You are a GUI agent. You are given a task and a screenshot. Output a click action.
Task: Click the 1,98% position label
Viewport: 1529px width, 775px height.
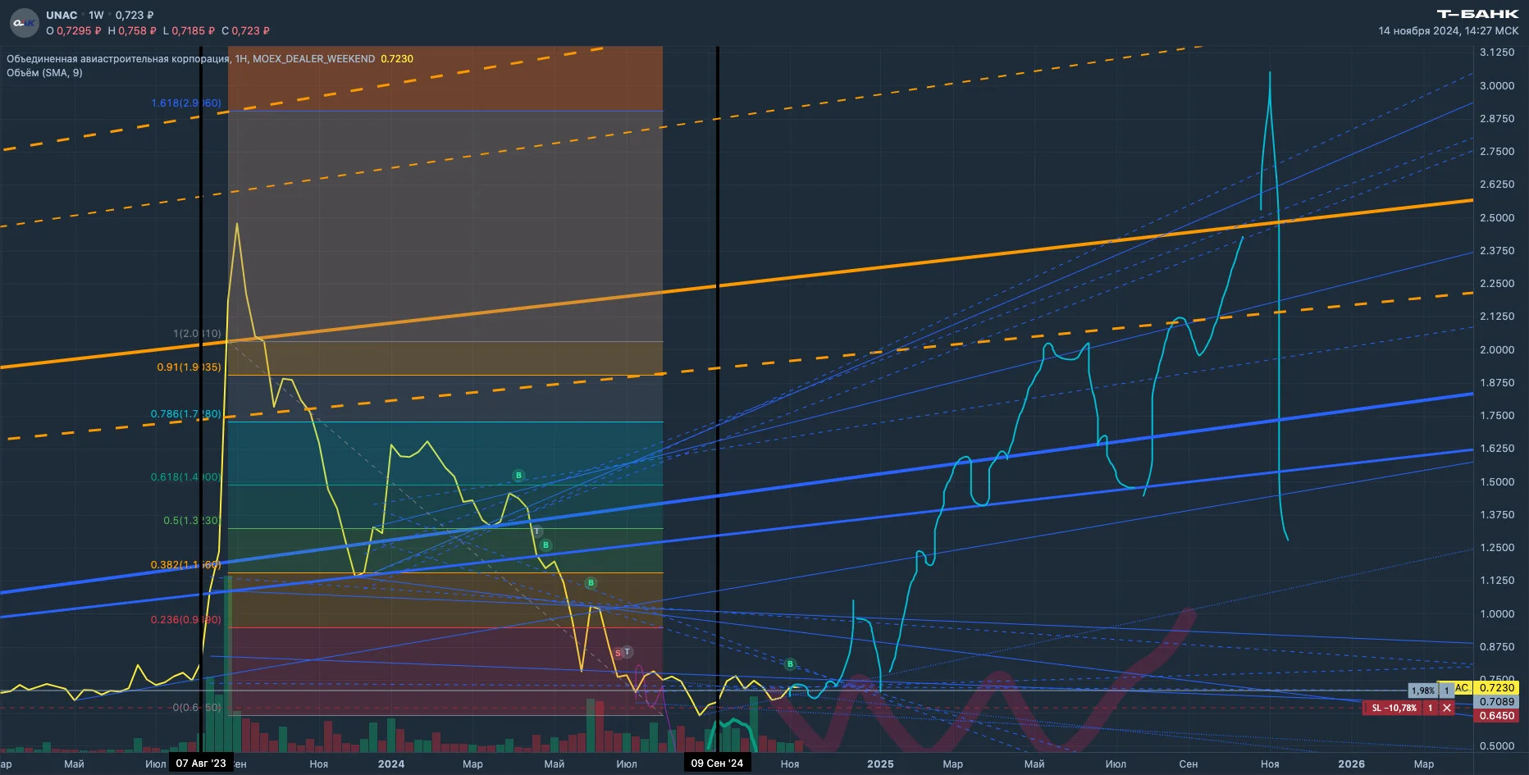click(1423, 691)
